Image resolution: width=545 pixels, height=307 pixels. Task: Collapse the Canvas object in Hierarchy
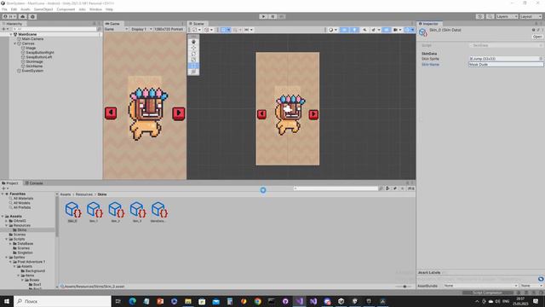click(15, 43)
